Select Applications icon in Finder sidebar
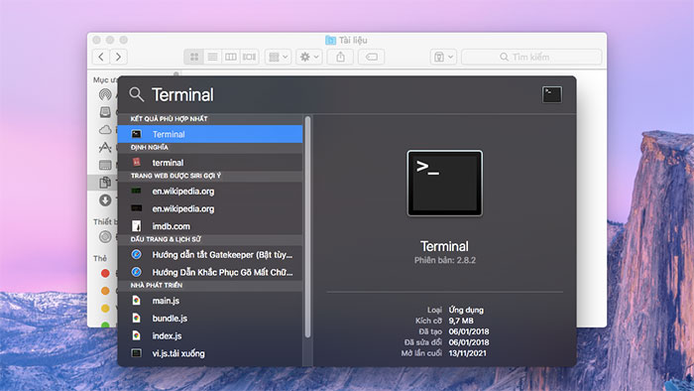This screenshot has width=694, height=391. 105,147
